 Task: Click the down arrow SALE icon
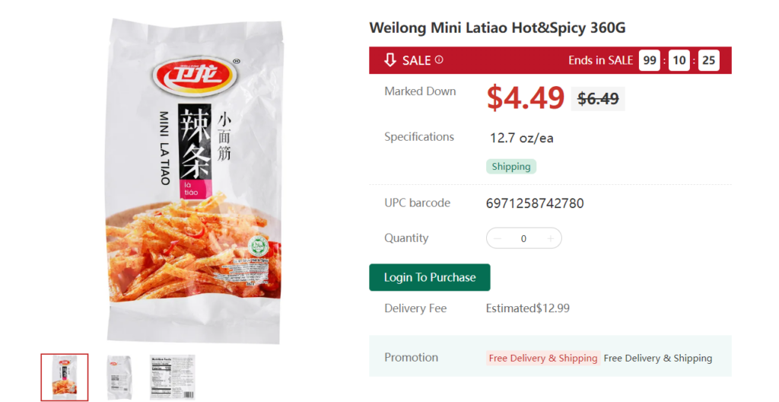pyautogui.click(x=390, y=60)
